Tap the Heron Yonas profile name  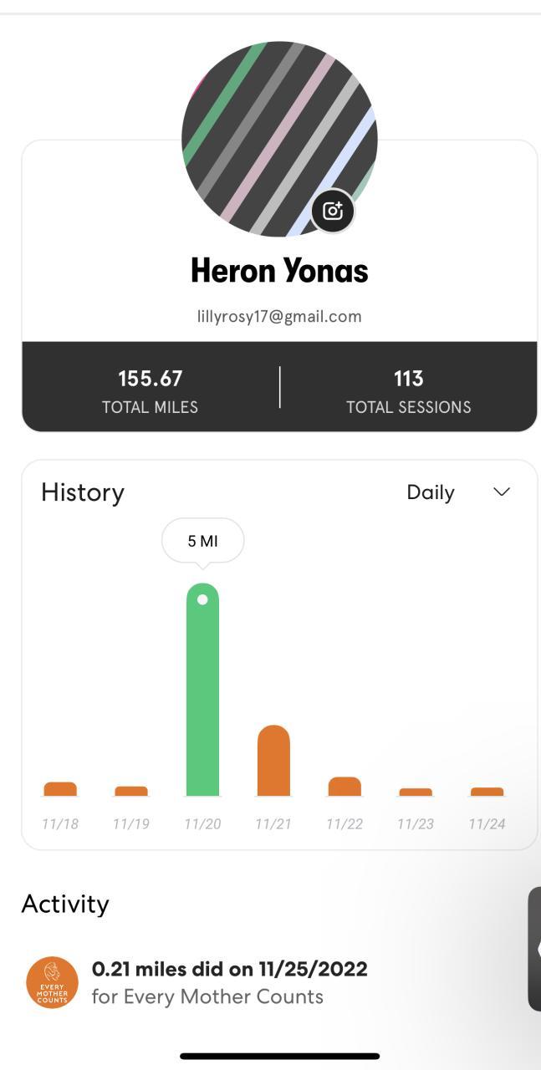click(279, 270)
